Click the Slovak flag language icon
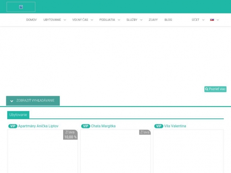 (x=212, y=20)
